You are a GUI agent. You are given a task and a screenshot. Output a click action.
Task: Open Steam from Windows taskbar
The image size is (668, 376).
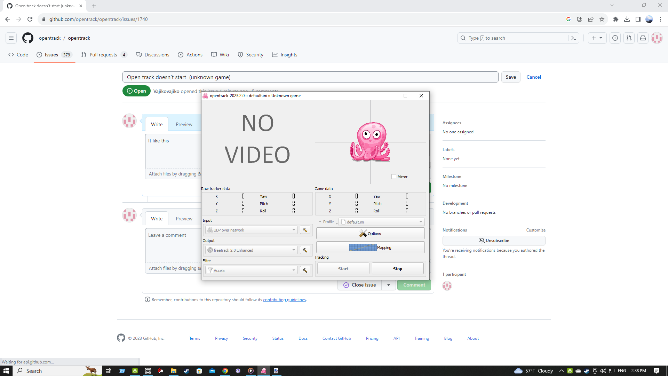coord(186,371)
